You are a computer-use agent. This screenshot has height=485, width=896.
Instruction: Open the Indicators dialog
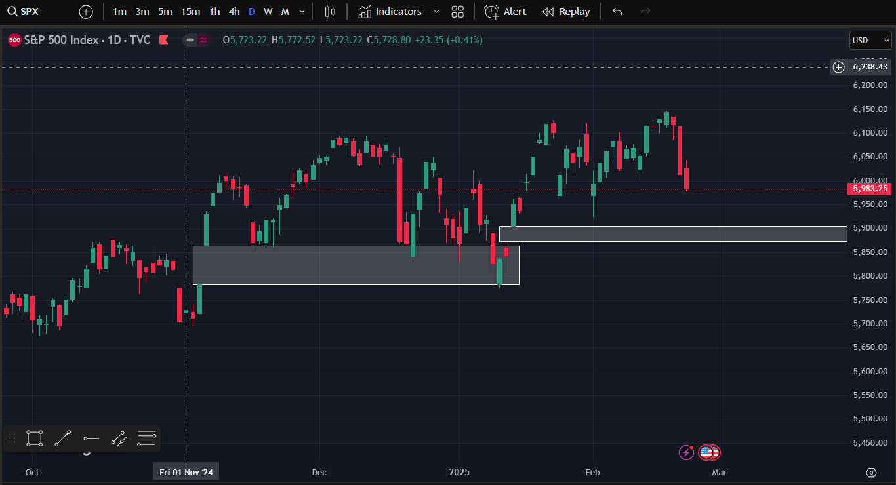390,12
